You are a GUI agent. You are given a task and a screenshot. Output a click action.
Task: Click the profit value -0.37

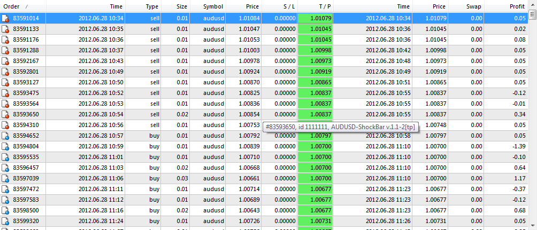(x=519, y=189)
